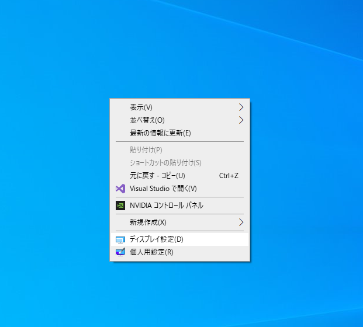Expand the red arrow next to 表示(V)
This screenshot has height=327, width=363.
point(241,107)
